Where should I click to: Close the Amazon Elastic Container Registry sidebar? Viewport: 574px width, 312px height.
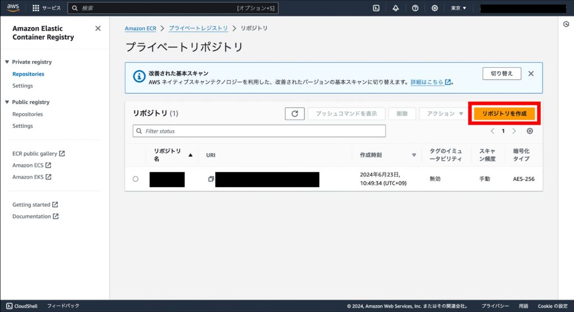(x=98, y=29)
